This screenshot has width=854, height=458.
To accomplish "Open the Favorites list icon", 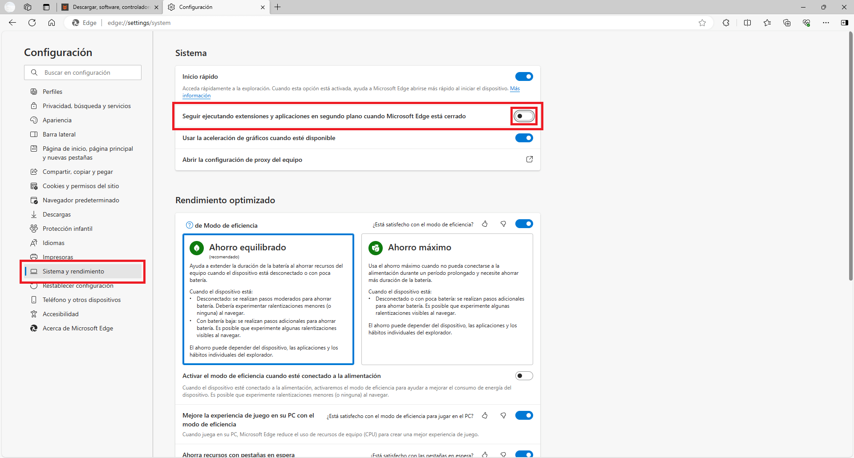I will [767, 23].
